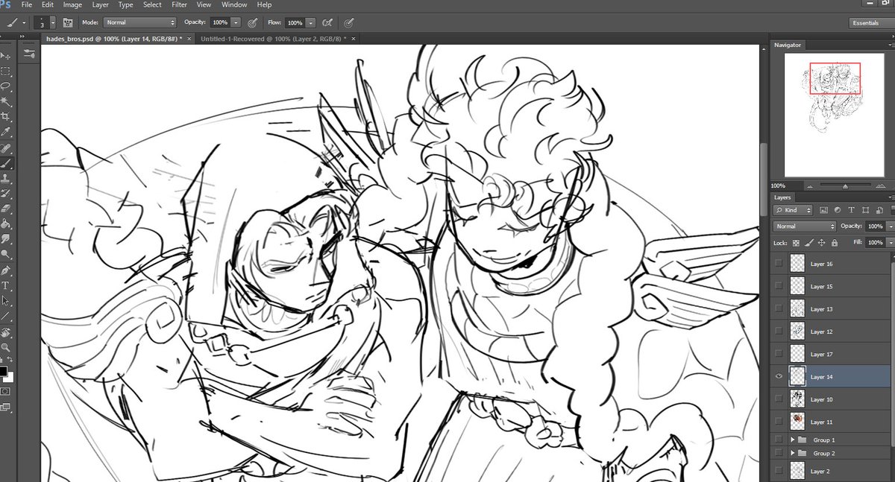Select the Paint Bucket tool
This screenshot has height=482, width=895.
[x=5, y=223]
